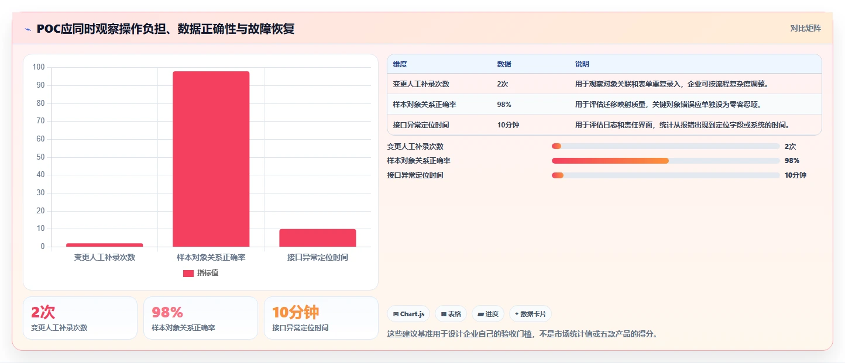Screen dimensions: 845x363
Task: Open the 98% stat card
Action: click(x=201, y=318)
